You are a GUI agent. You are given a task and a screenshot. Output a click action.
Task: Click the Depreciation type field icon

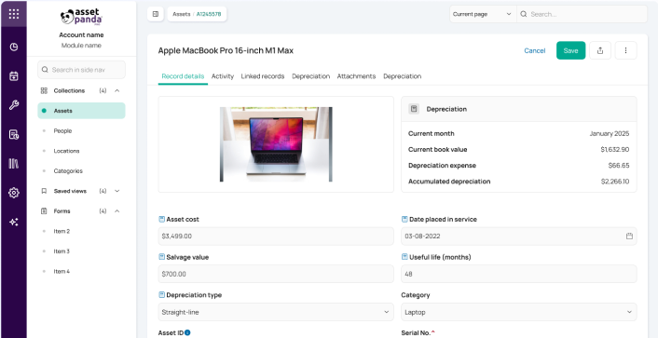click(161, 295)
